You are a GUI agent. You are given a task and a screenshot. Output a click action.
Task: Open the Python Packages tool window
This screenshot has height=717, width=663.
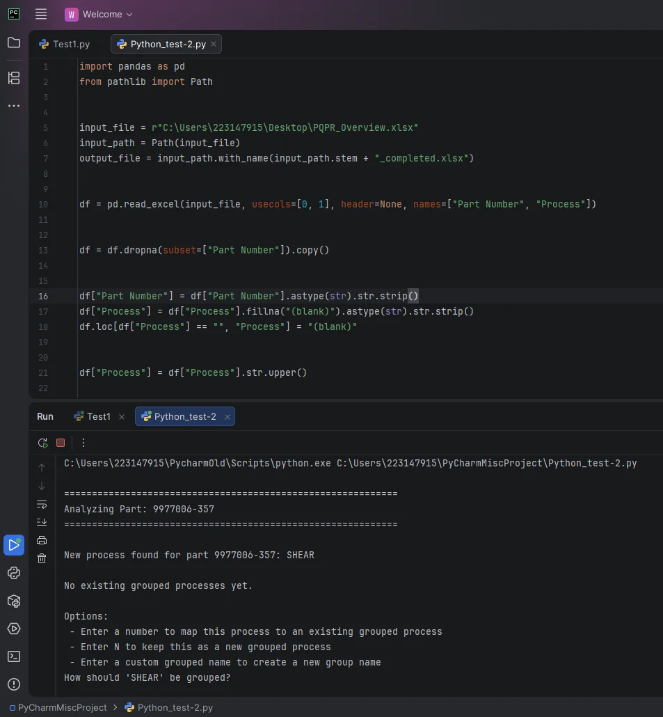14,601
